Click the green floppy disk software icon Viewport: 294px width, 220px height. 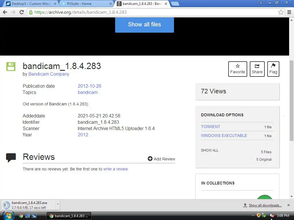[11, 66]
